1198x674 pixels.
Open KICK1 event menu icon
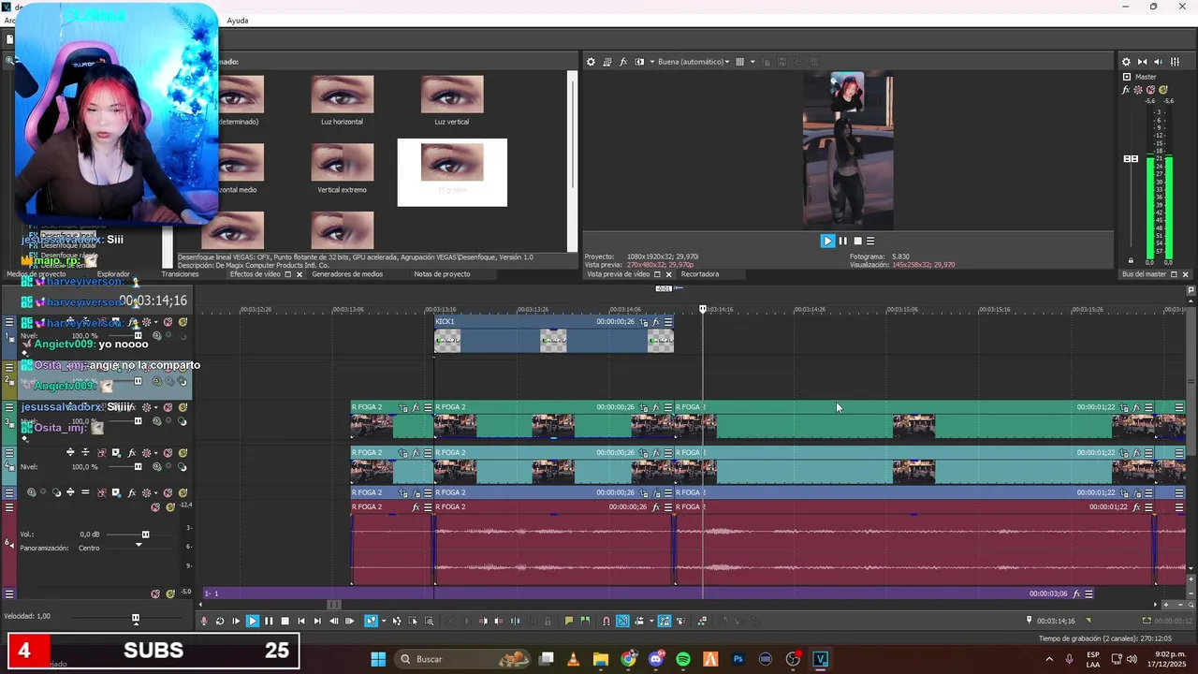tap(668, 322)
